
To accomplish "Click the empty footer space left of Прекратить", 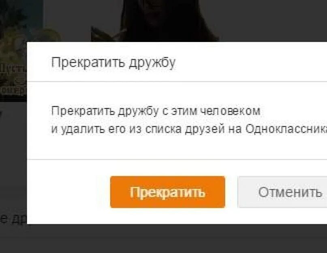I will pos(68,192).
